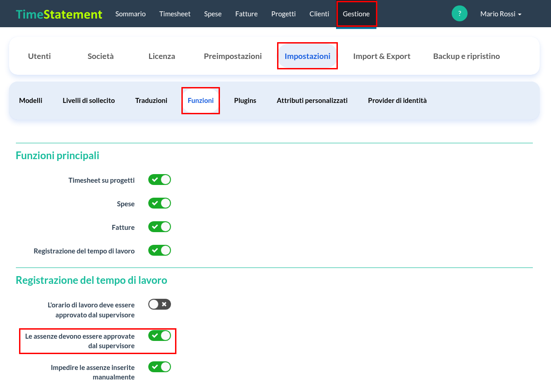The height and width of the screenshot is (389, 551).
Task: Click the green Registrazione del tempo di lavoro heading
Action: pyautogui.click(x=92, y=280)
